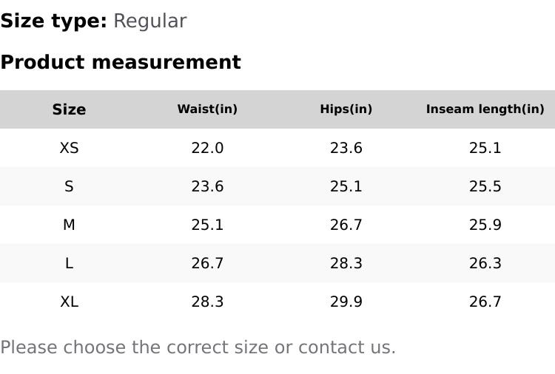This screenshot has height=374, width=555.
Task: Select the XL size row label
Action: click(69, 302)
